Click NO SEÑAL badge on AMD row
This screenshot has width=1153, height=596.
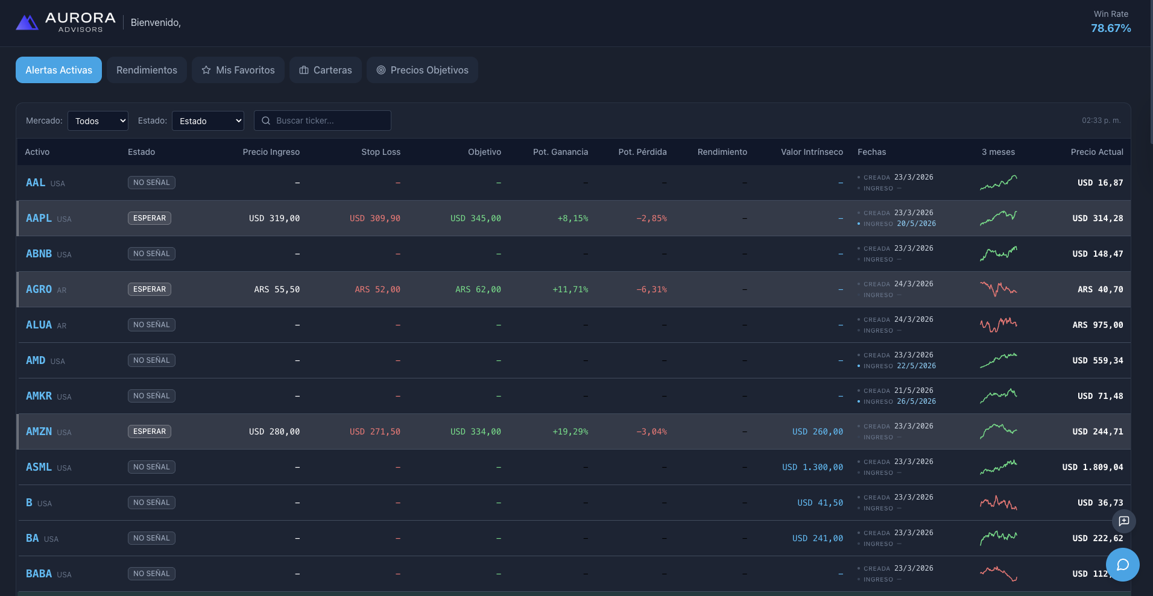tap(151, 360)
